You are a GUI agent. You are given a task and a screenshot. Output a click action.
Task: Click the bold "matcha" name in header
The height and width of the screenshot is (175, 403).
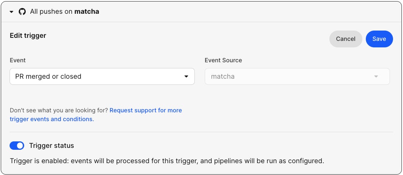click(x=87, y=11)
